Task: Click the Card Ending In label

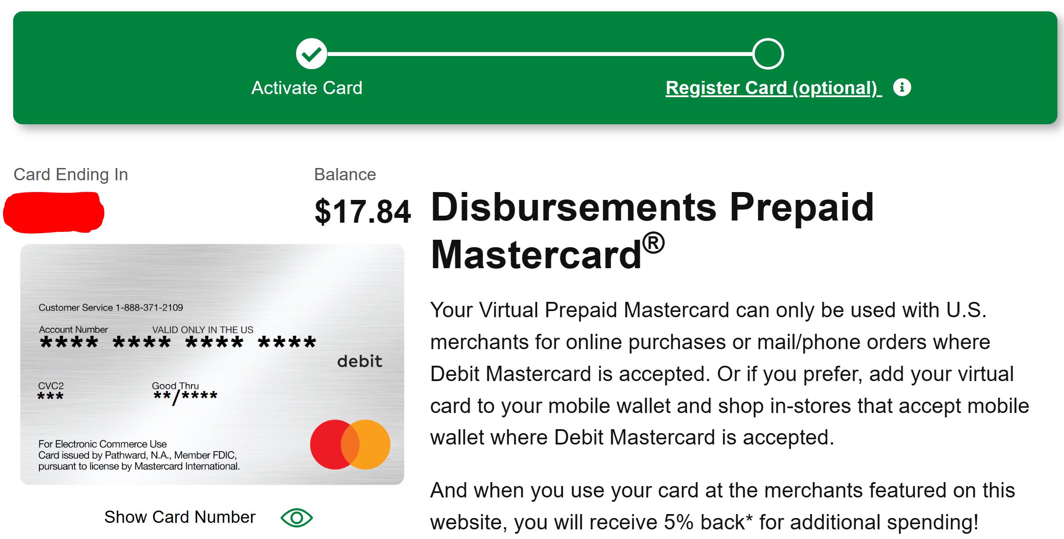Action: point(71,175)
